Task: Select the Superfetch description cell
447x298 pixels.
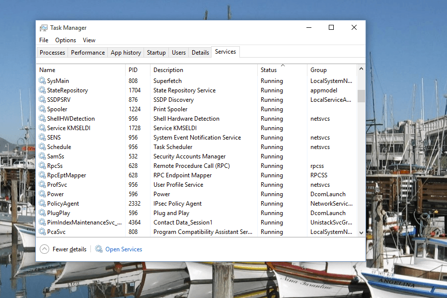Action: 168,81
